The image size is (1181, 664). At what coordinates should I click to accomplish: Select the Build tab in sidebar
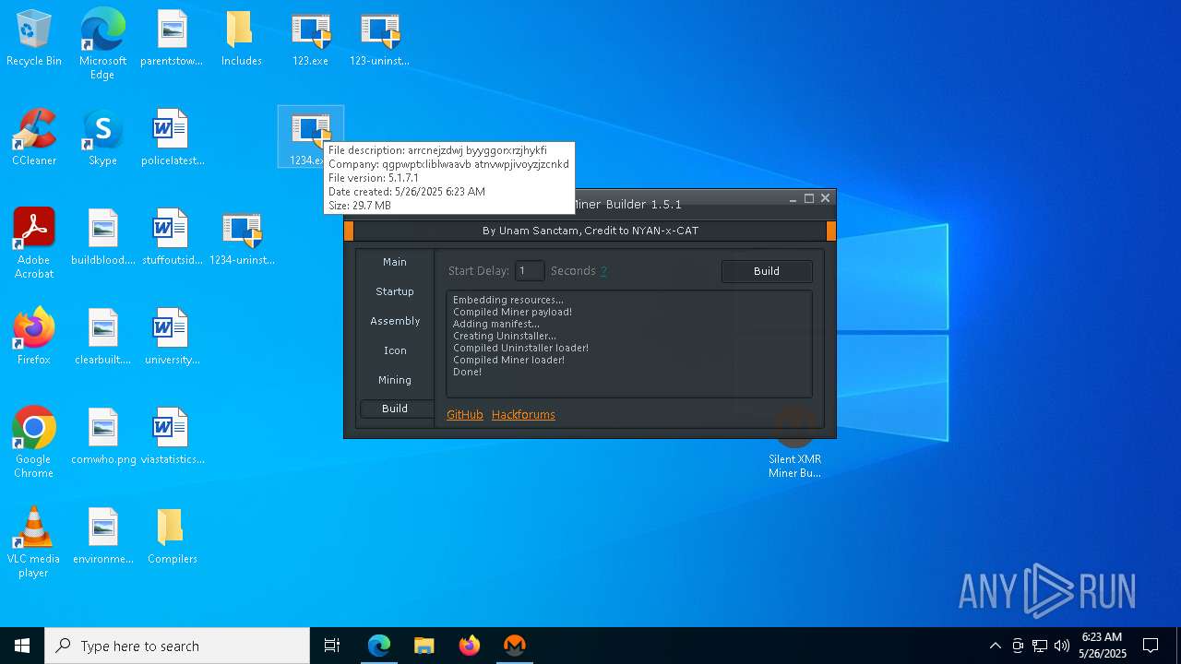click(395, 409)
